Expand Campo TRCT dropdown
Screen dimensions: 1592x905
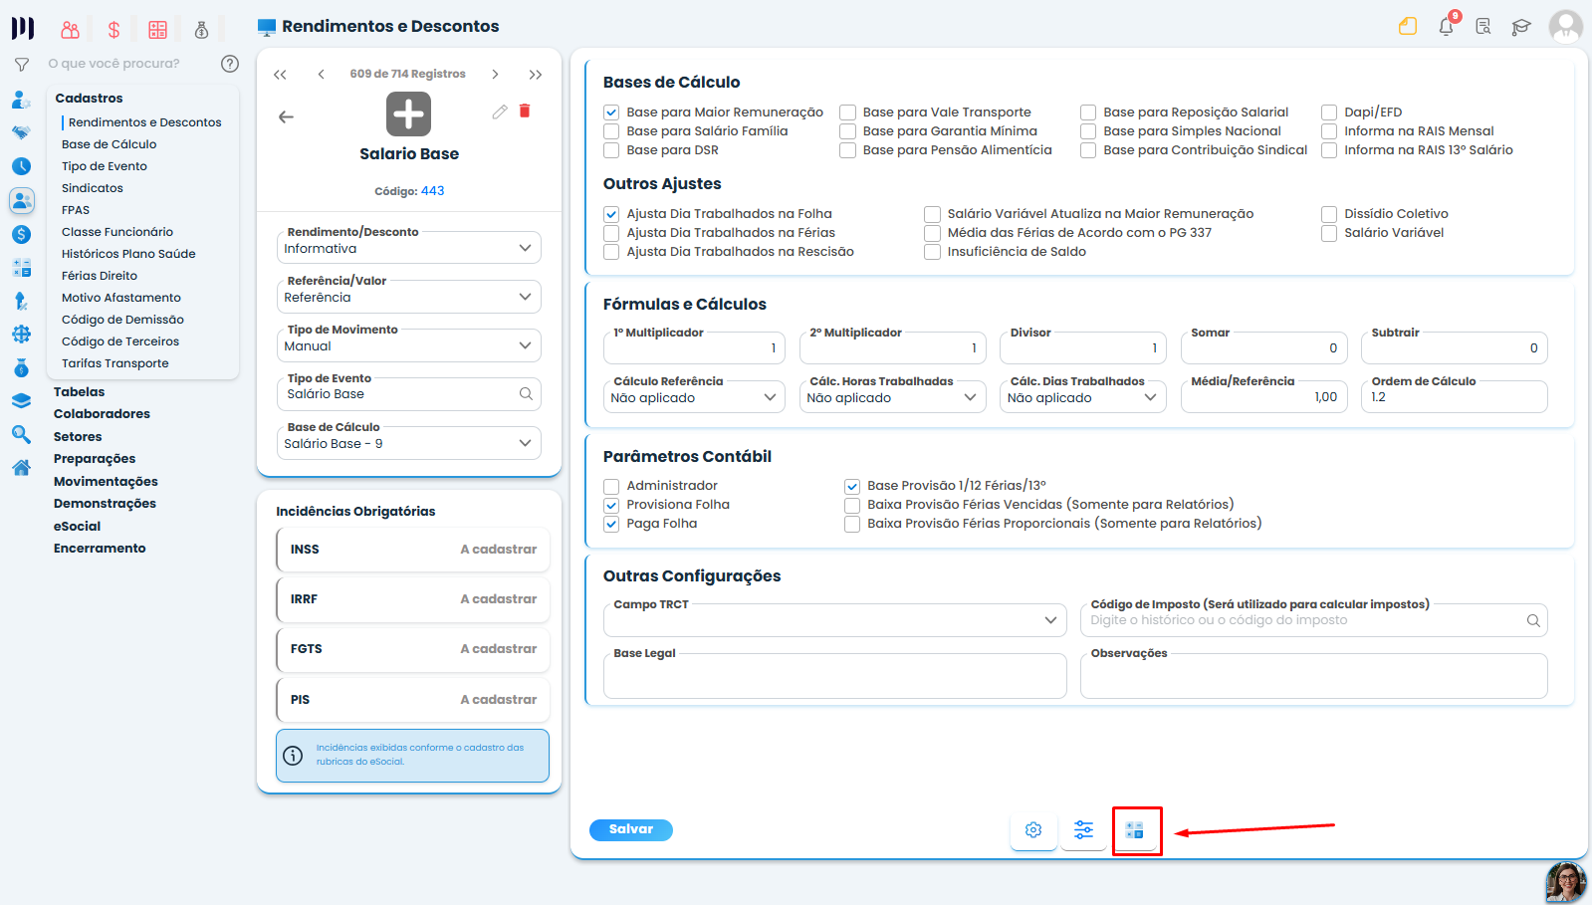coord(834,620)
